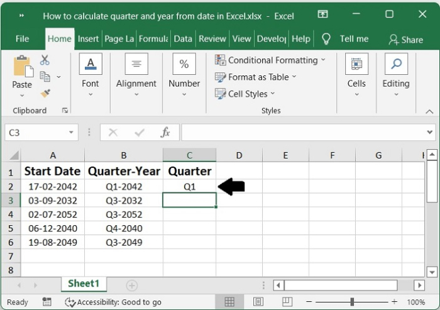Click the vertical scroll down arrow

432,272
